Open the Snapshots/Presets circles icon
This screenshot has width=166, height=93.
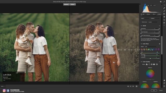click(x=164, y=22)
